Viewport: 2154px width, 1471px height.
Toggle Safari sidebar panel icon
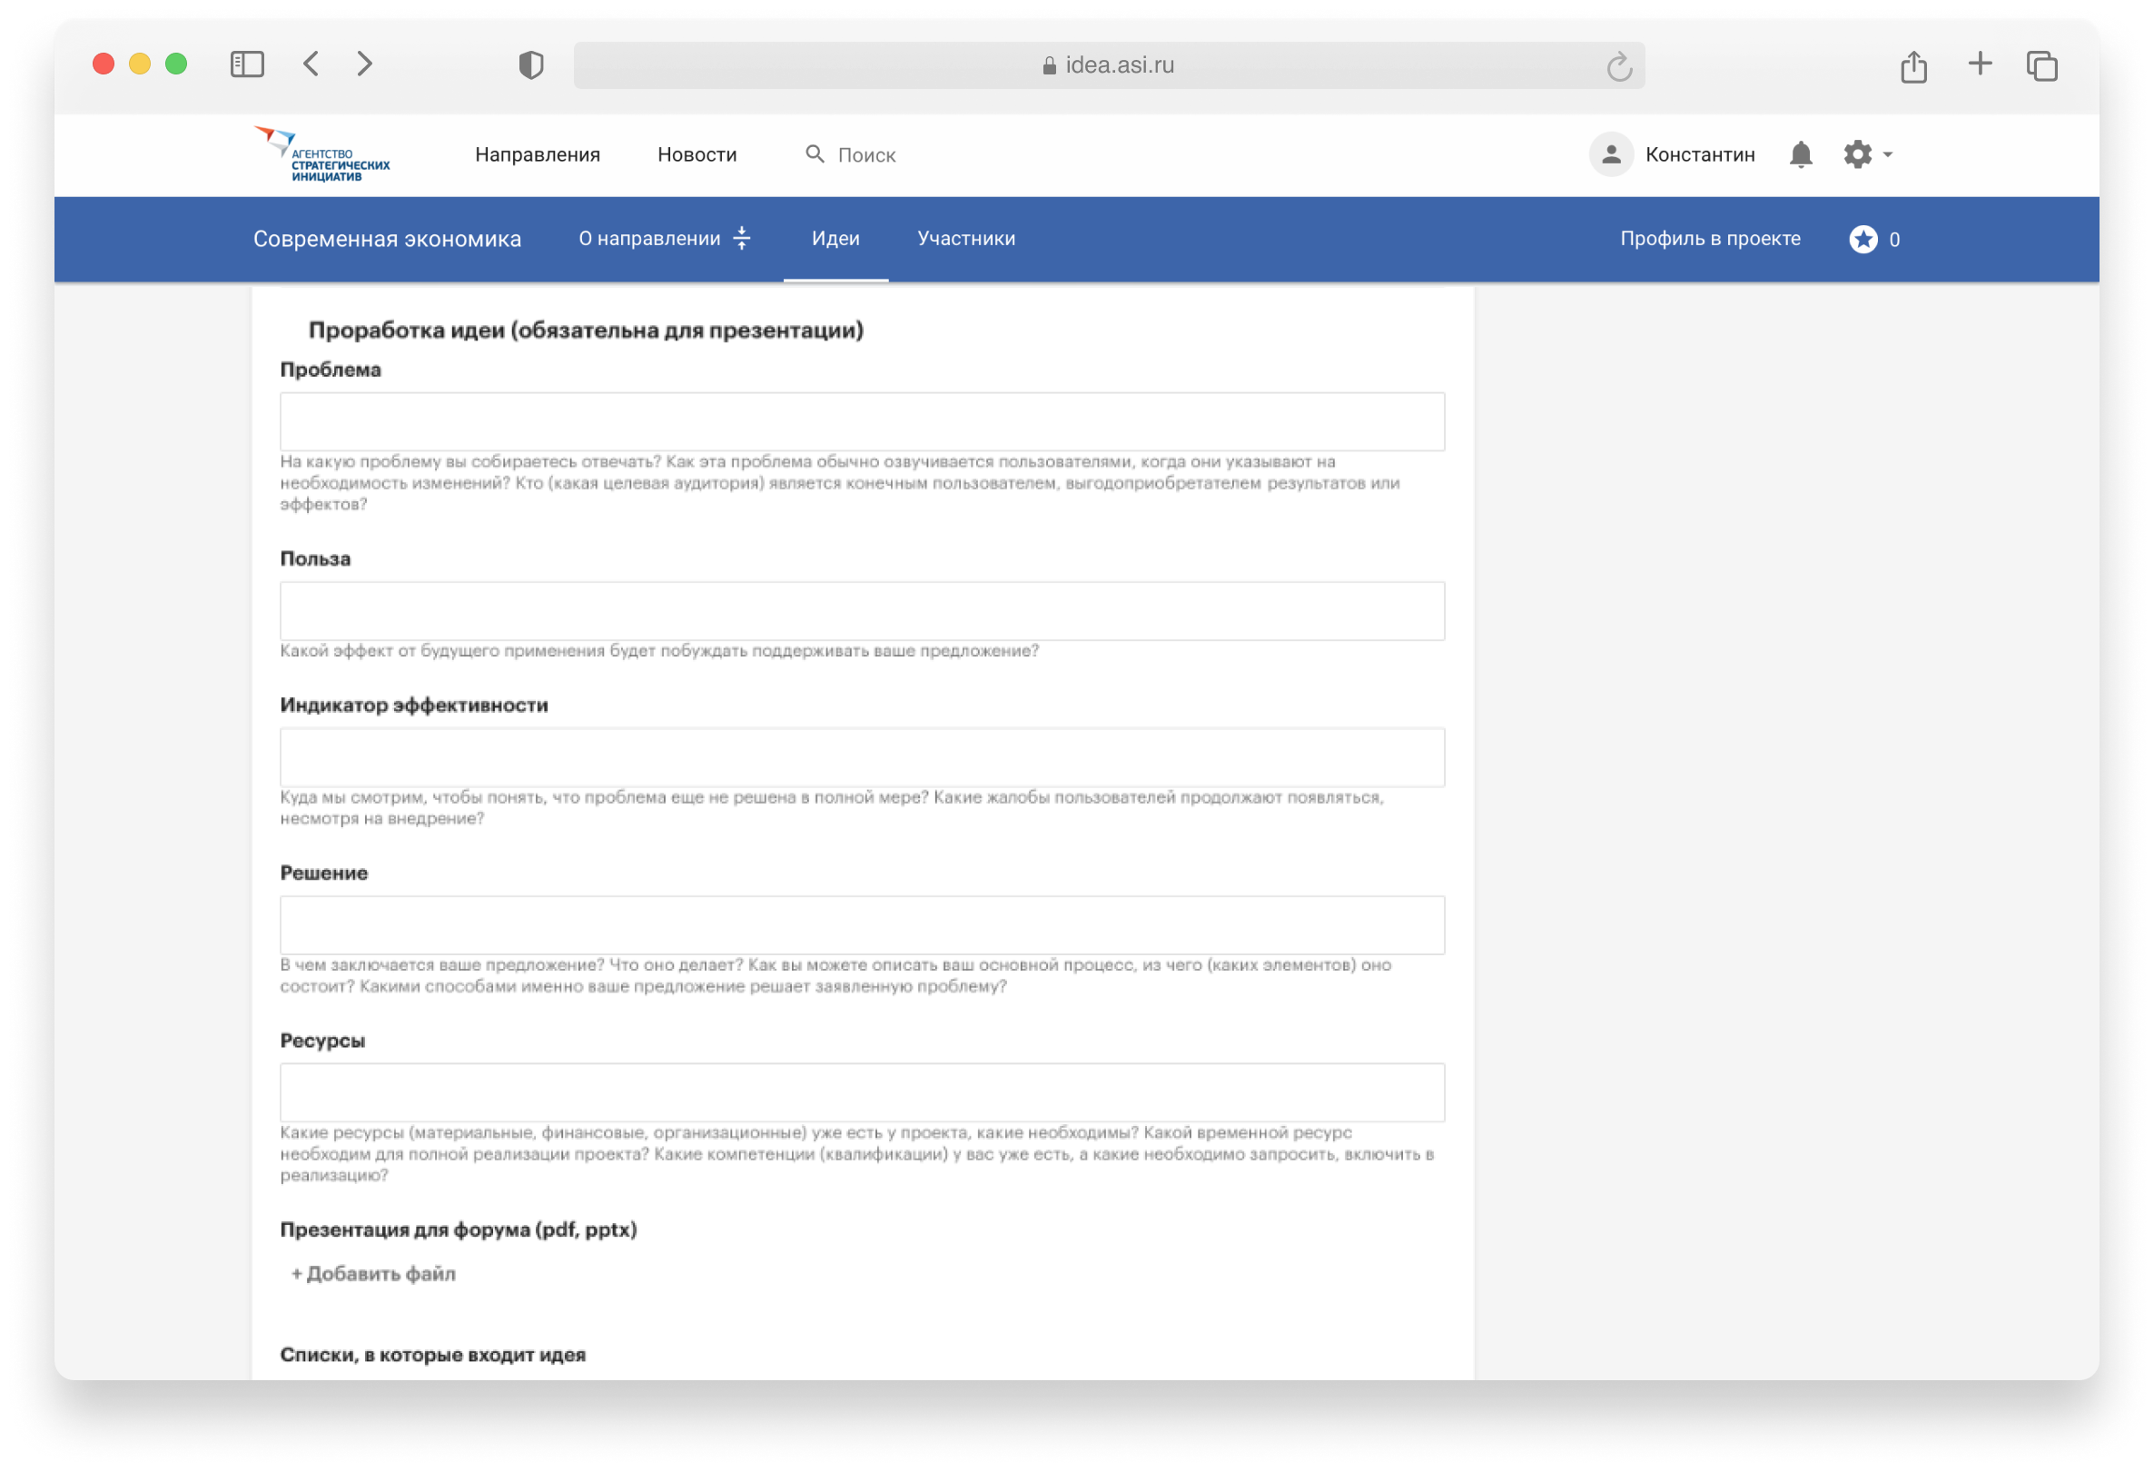click(246, 64)
